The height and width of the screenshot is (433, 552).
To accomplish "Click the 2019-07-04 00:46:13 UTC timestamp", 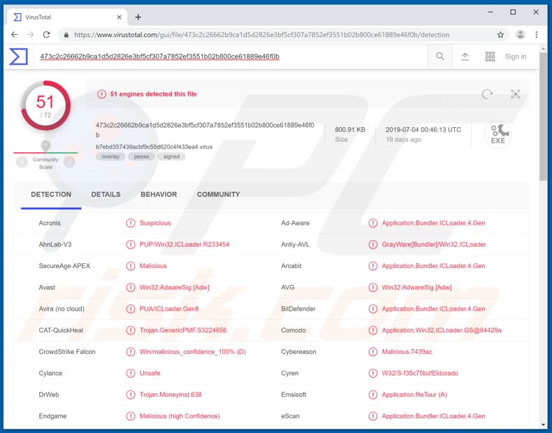I will point(423,130).
